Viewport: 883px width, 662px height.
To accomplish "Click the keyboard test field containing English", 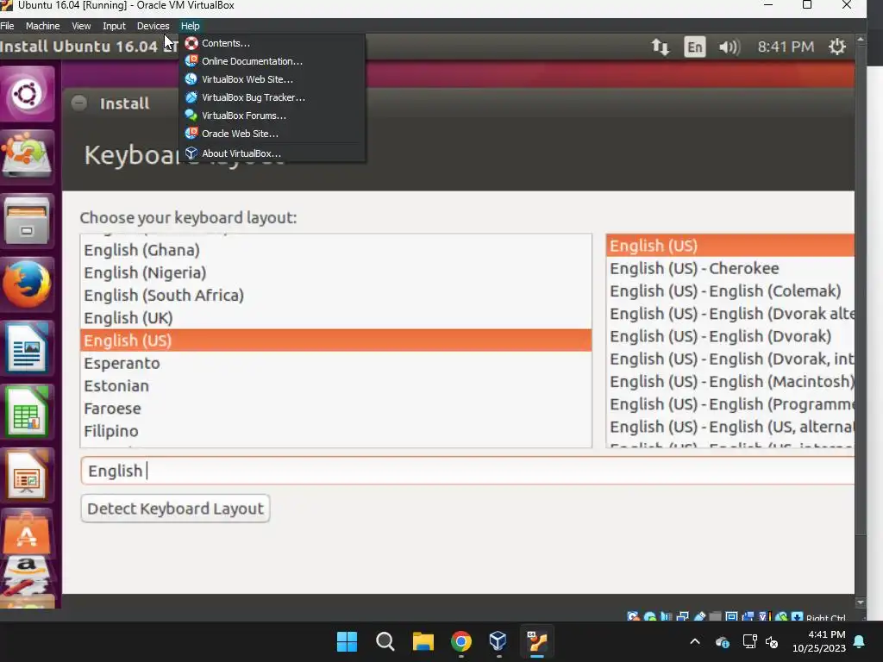I will (x=467, y=471).
